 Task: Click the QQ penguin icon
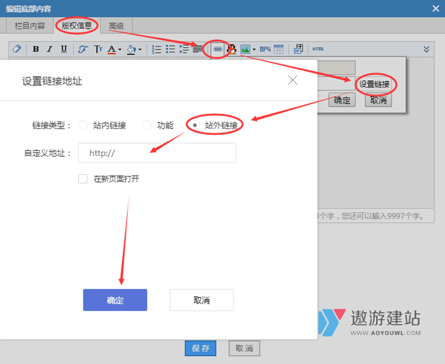click(232, 49)
